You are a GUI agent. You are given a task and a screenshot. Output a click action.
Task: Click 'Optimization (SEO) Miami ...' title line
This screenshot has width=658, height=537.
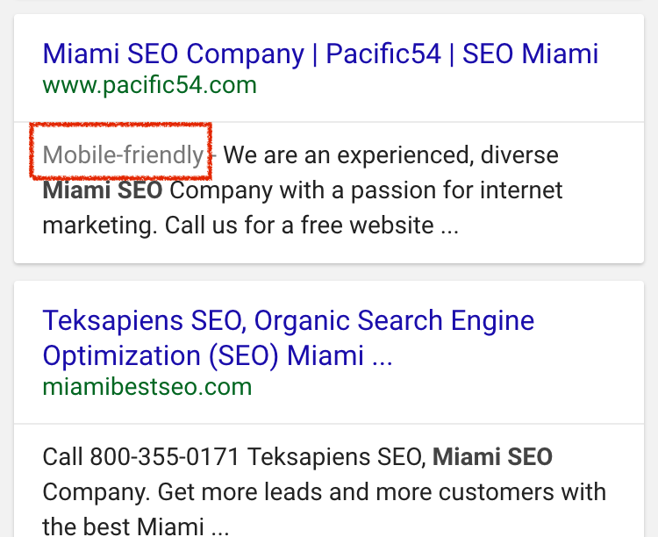[x=217, y=355]
